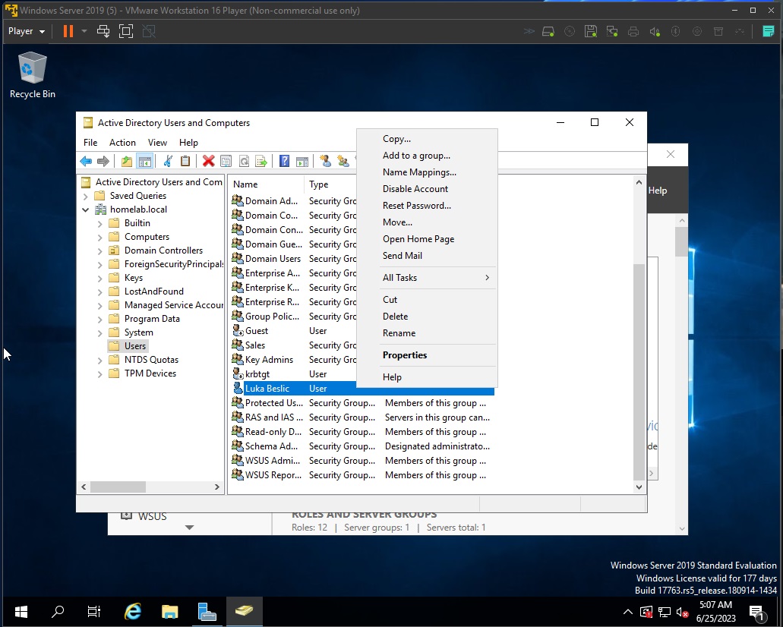783x627 pixels.
Task: Expand the Computers container
Action: coord(100,237)
